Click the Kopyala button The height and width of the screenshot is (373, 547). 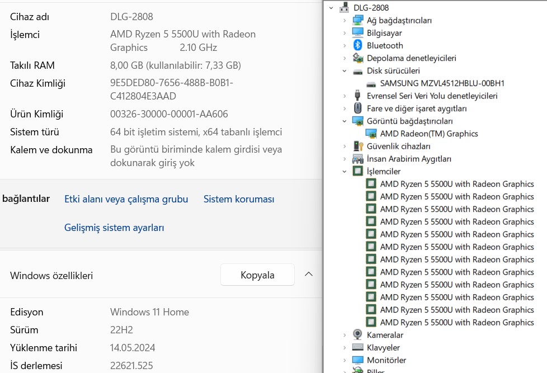click(x=257, y=275)
